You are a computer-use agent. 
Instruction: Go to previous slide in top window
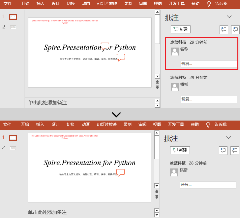(157, 82)
